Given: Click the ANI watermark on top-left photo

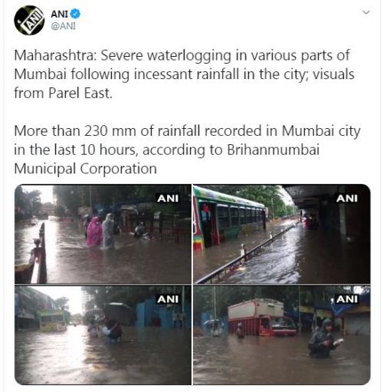Looking at the screenshot, I should 168,199.
